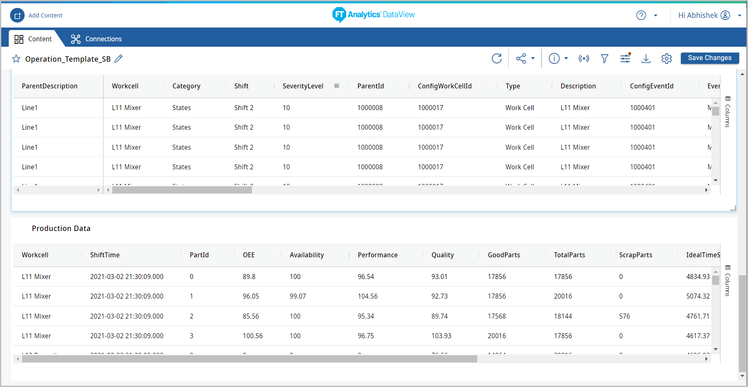Open the filter funnel icon

[x=604, y=58]
